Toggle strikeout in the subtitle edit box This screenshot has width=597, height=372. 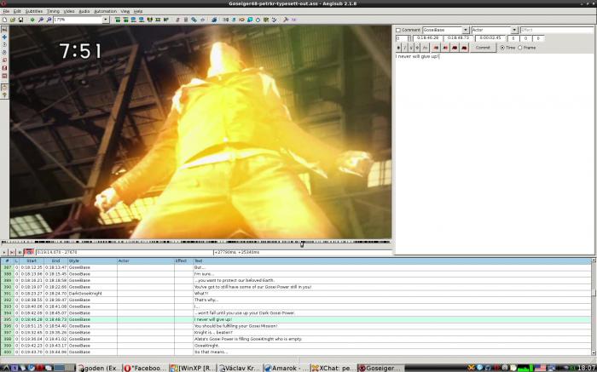(x=417, y=48)
